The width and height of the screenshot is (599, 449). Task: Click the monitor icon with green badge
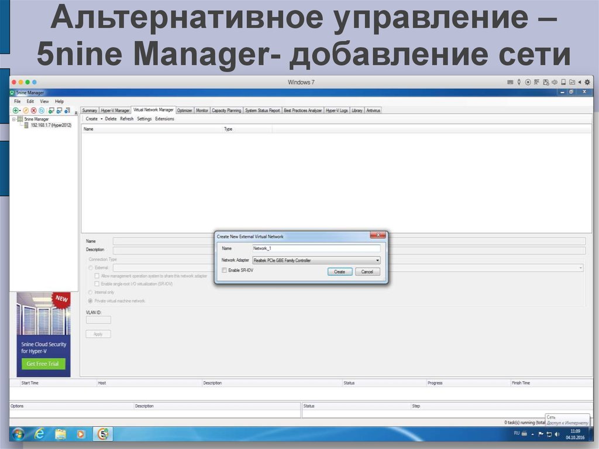pos(51,111)
